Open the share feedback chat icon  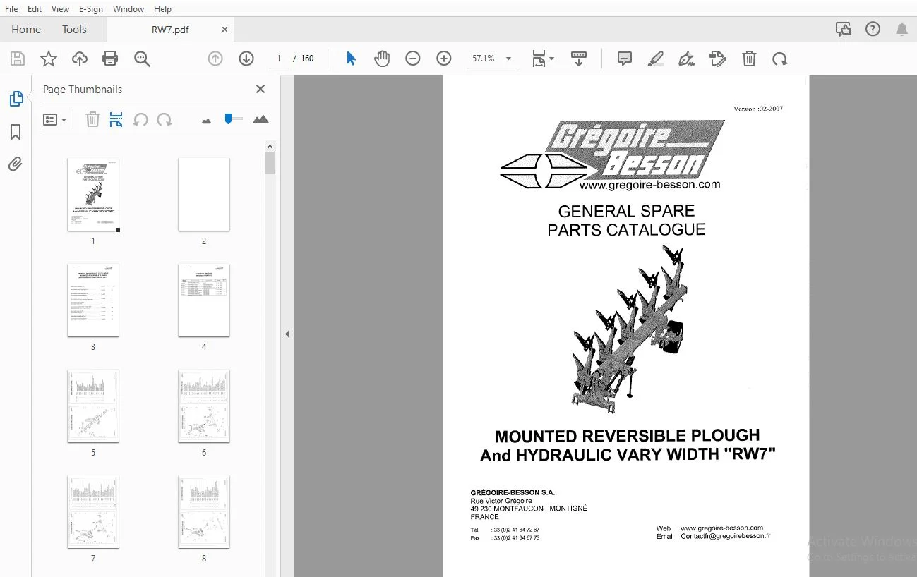[x=843, y=29]
